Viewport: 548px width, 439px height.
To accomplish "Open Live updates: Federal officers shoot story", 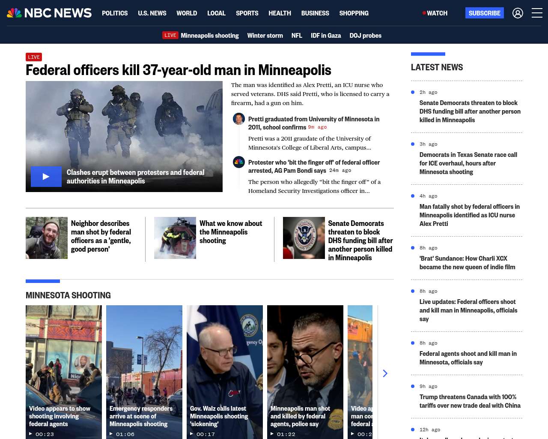I will click(468, 310).
